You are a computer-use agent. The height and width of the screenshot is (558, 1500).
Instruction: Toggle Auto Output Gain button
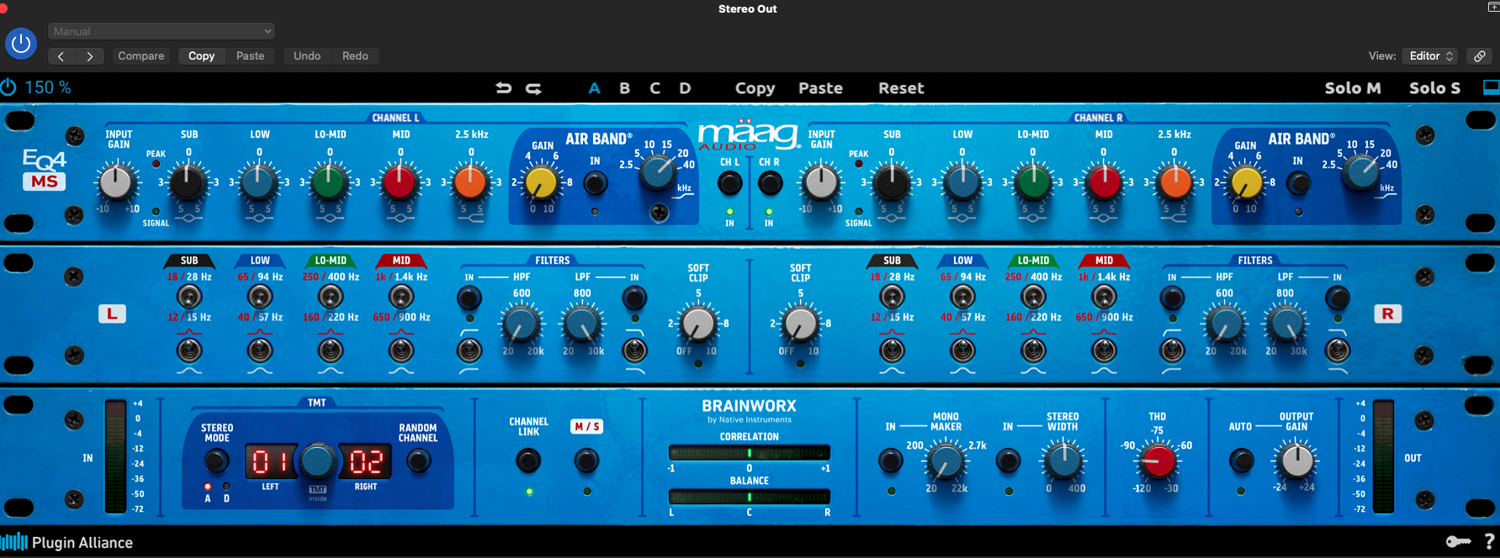[x=1241, y=461]
